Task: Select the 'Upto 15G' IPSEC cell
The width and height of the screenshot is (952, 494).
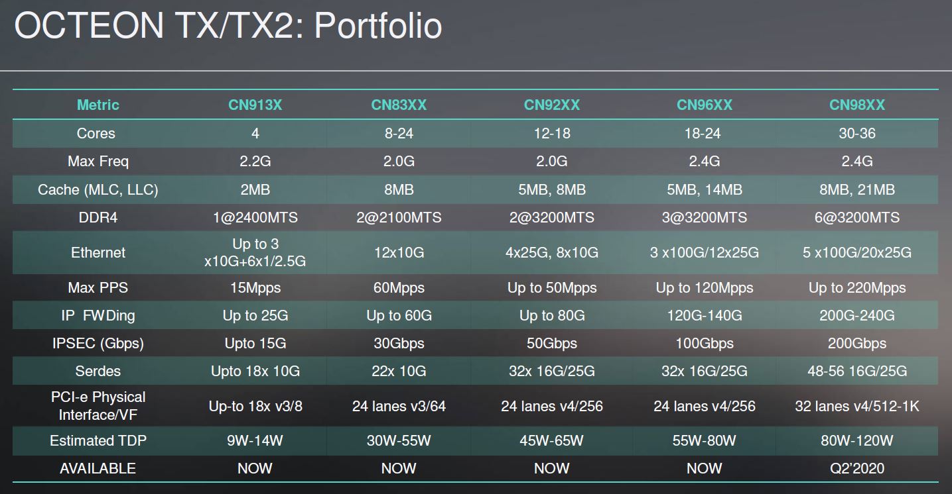Action: [x=255, y=343]
